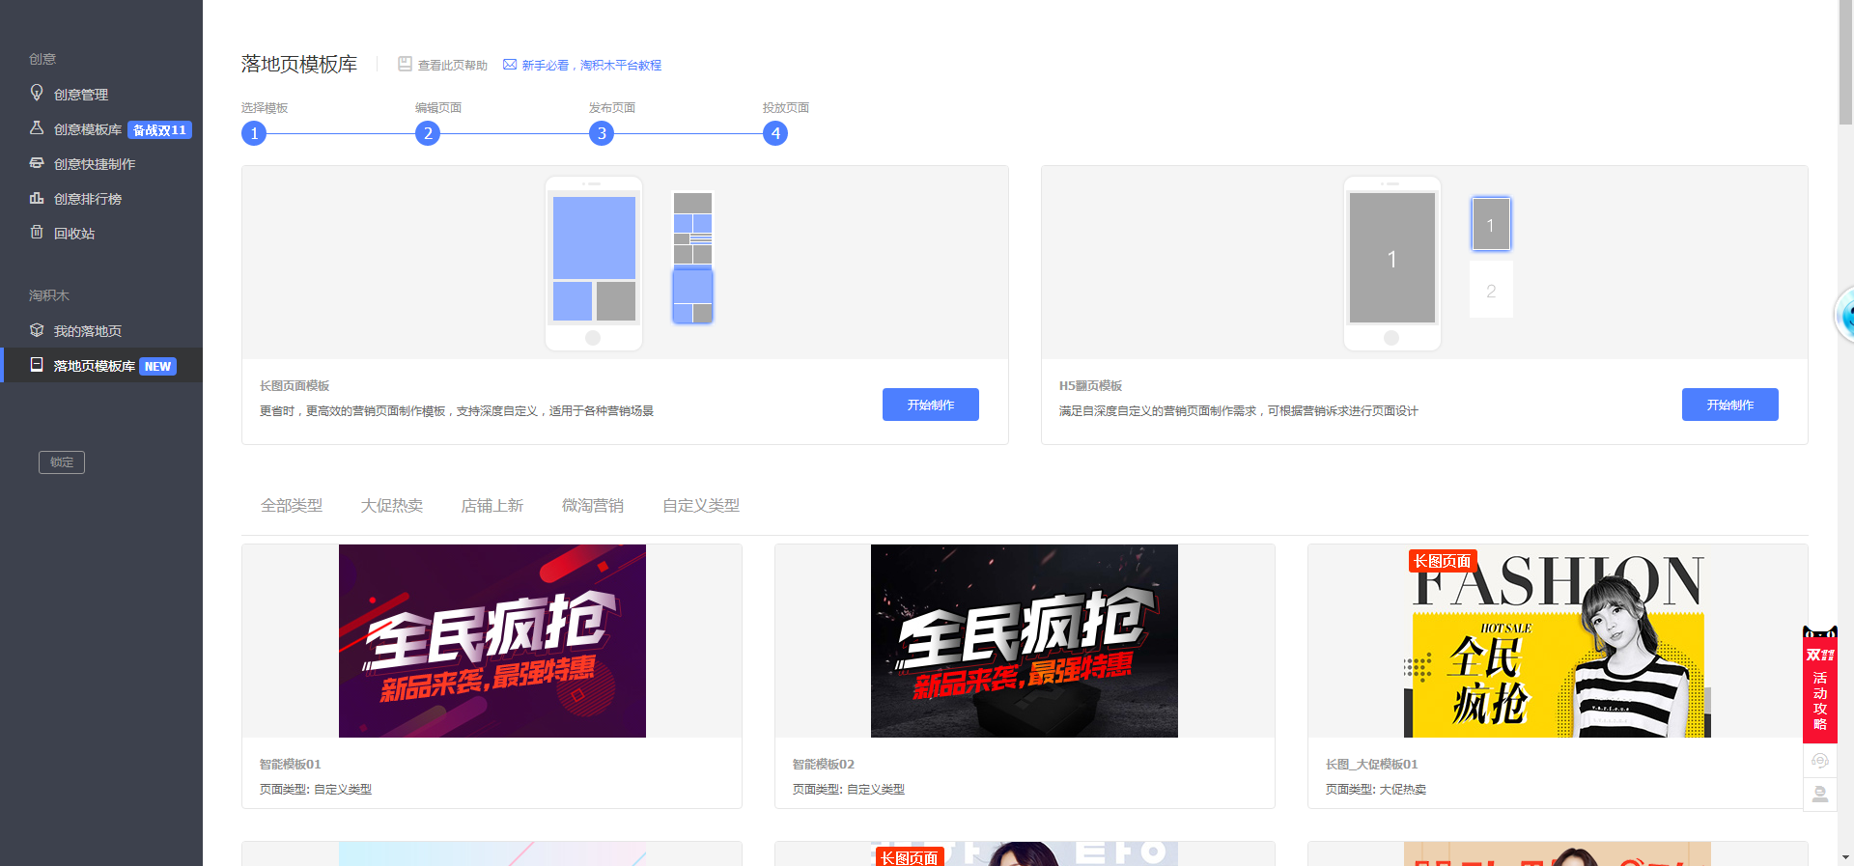Click step 3 circle 发布页面
The width and height of the screenshot is (1854, 866).
click(x=602, y=133)
